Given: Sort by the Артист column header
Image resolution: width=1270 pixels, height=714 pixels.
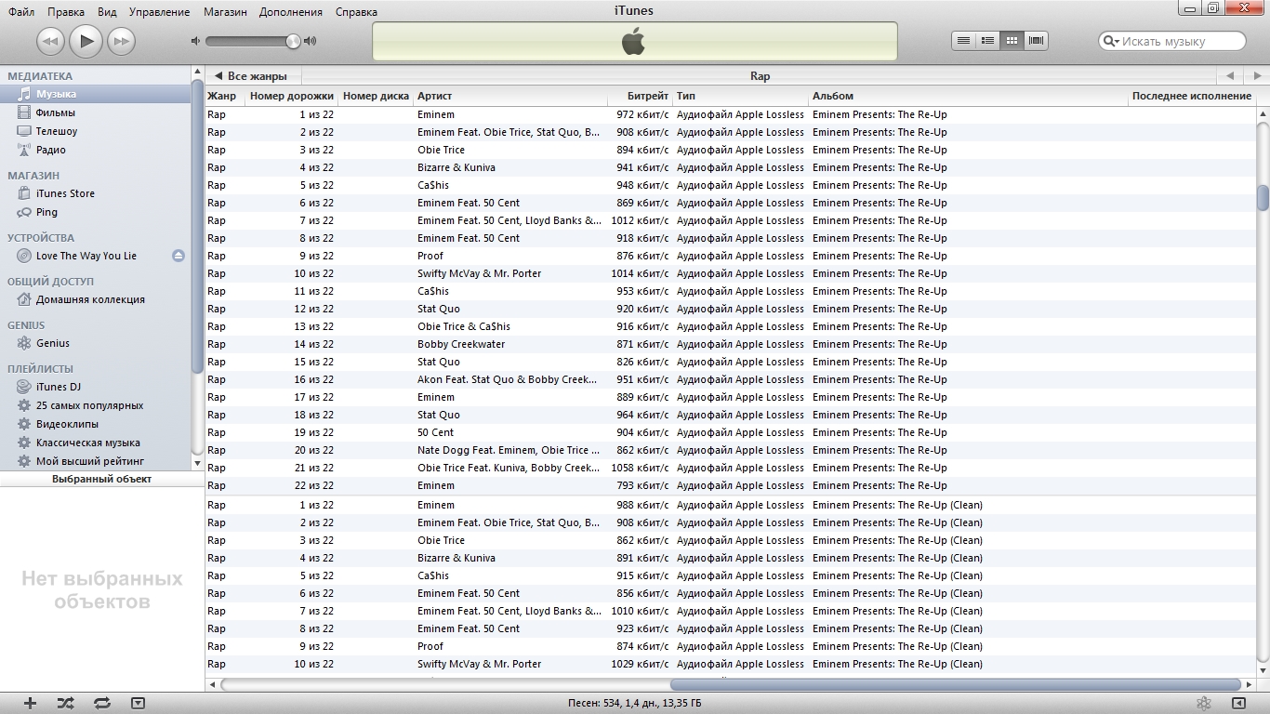Looking at the screenshot, I should click(509, 96).
